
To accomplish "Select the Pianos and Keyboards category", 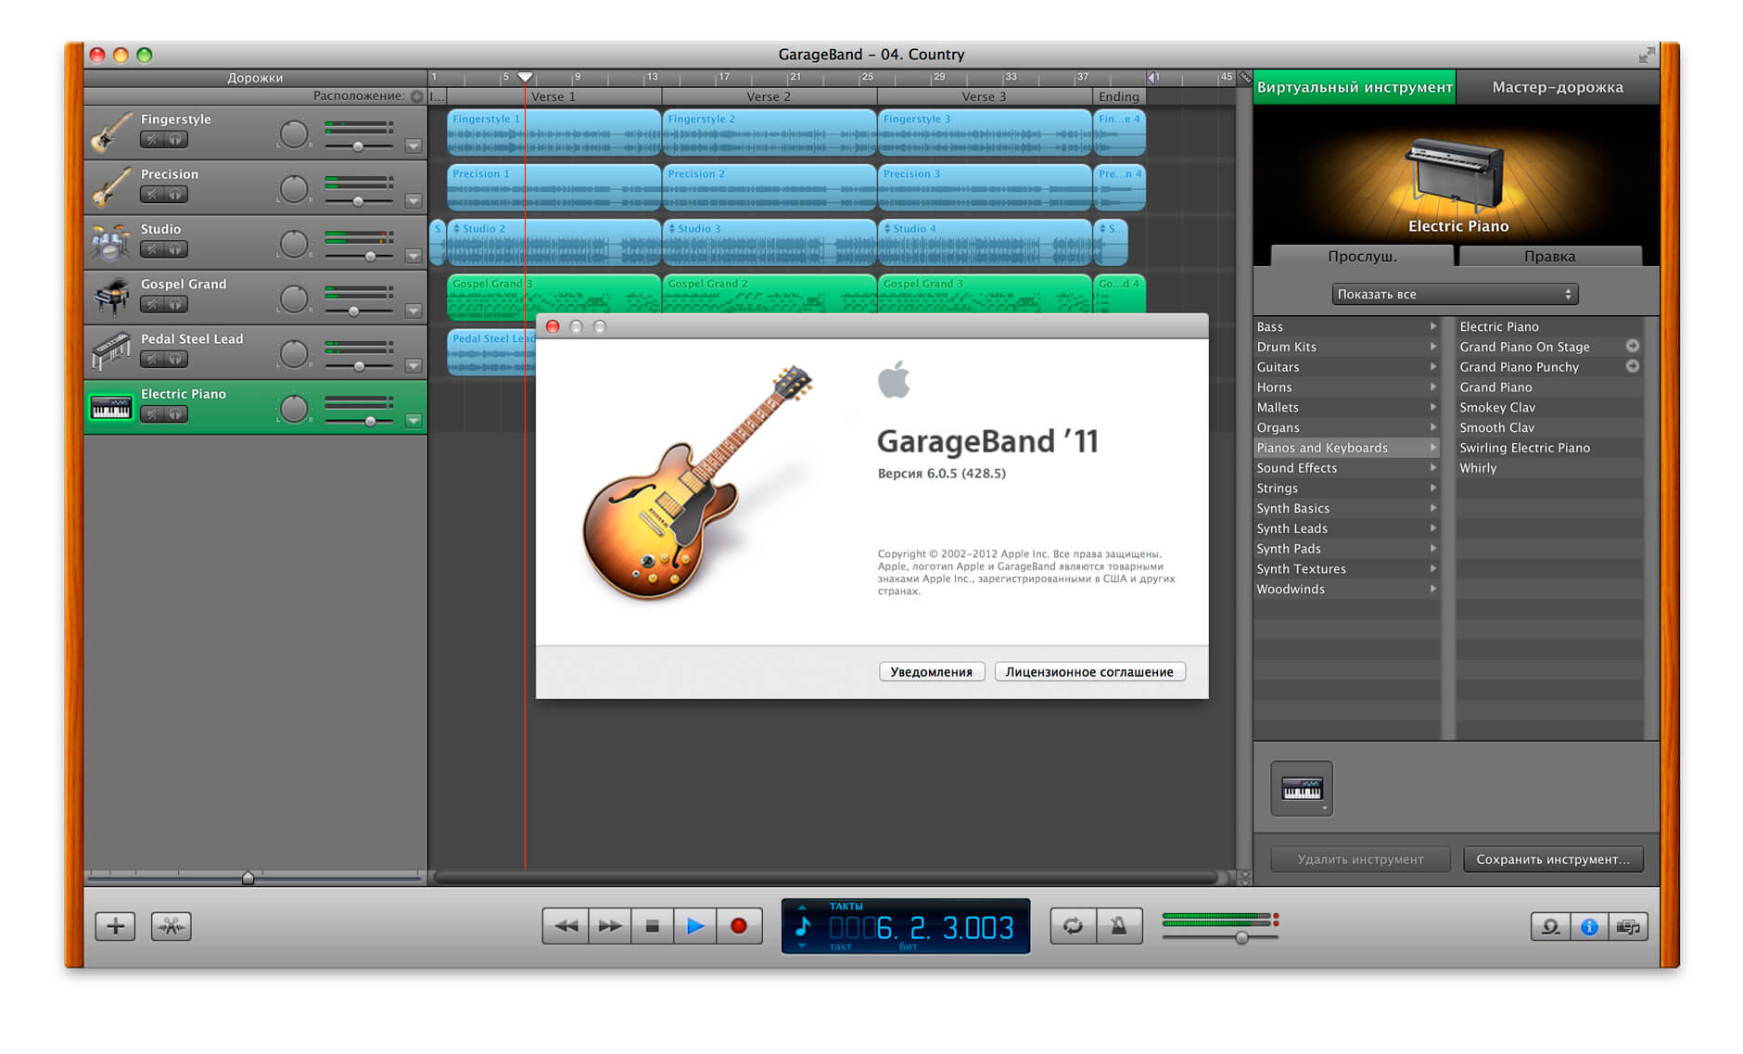I will tap(1346, 448).
